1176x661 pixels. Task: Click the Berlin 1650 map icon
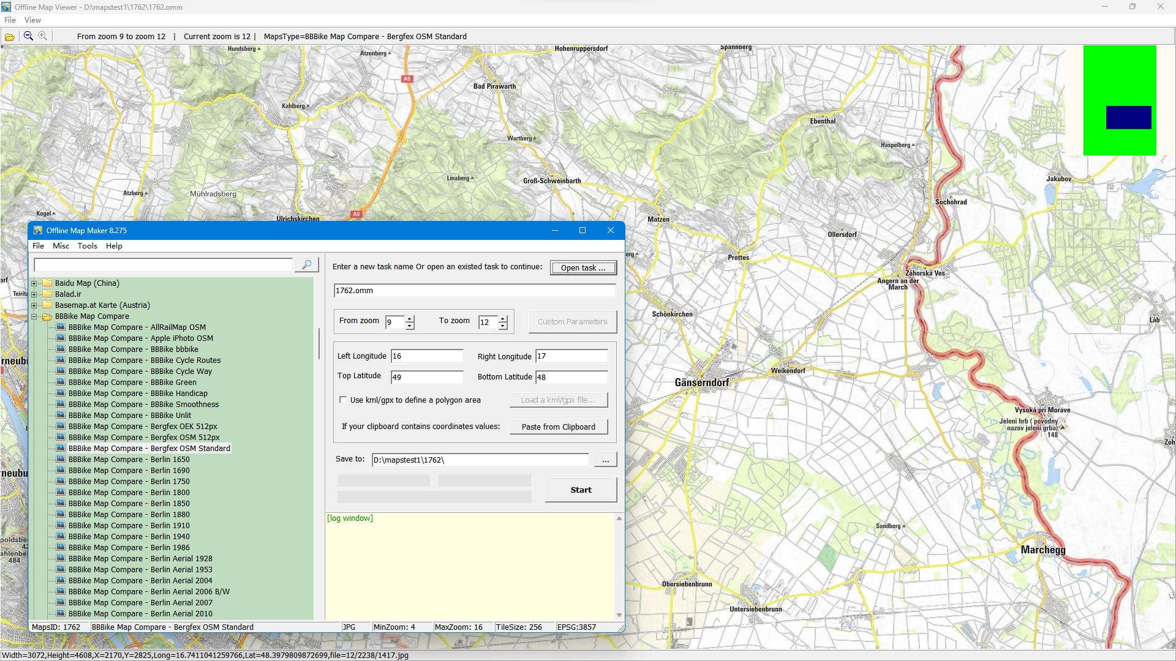[x=61, y=460]
